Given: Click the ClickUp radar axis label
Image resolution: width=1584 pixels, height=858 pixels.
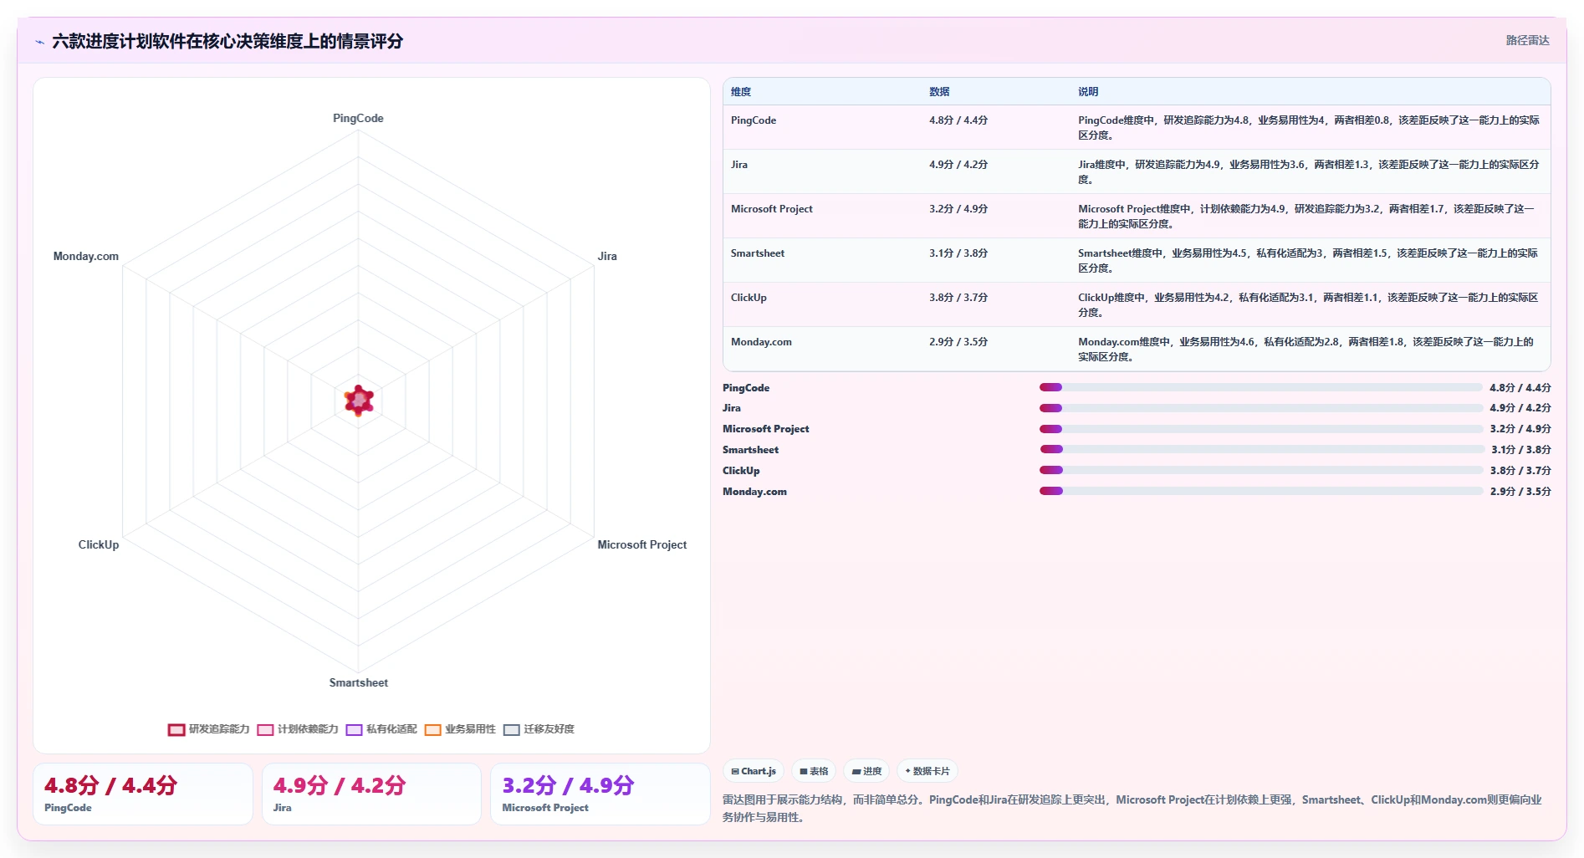Looking at the screenshot, I should pyautogui.click(x=99, y=544).
